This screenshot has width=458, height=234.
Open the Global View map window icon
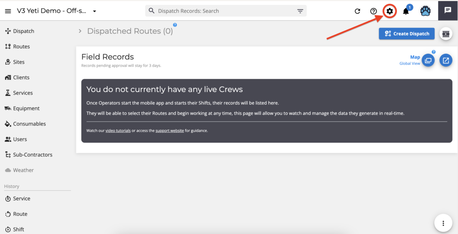pyautogui.click(x=428, y=60)
